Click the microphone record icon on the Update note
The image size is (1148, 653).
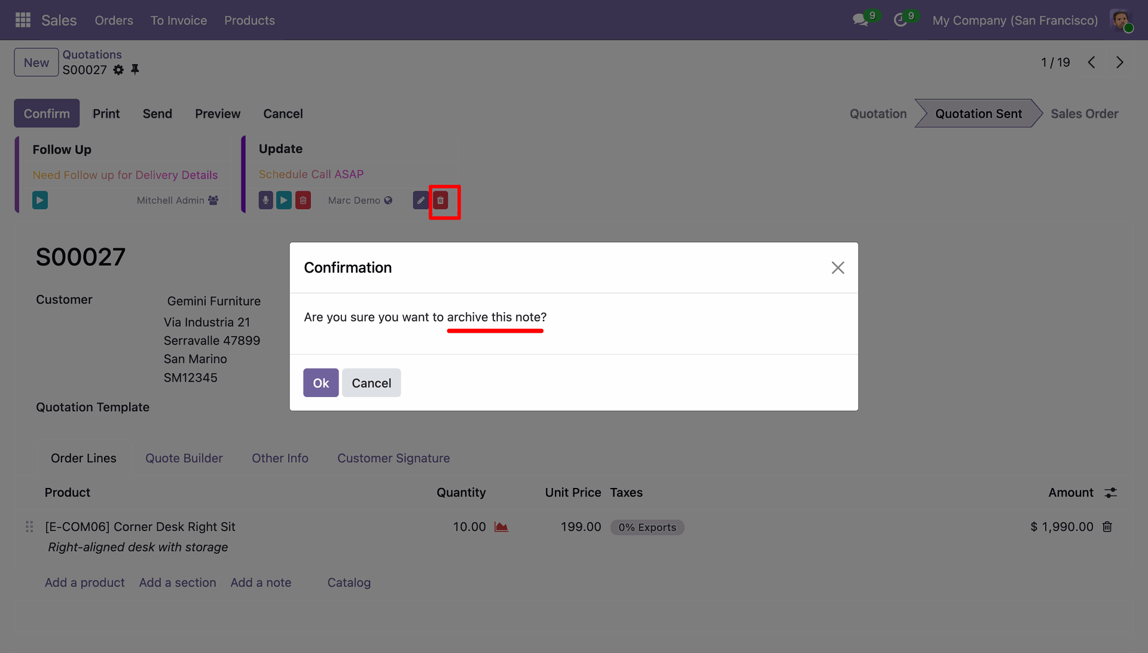tap(265, 200)
